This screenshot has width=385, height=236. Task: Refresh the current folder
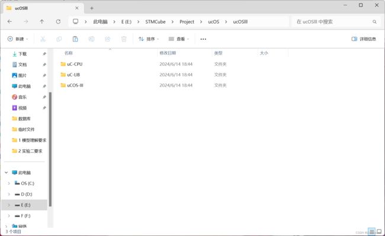[58, 21]
